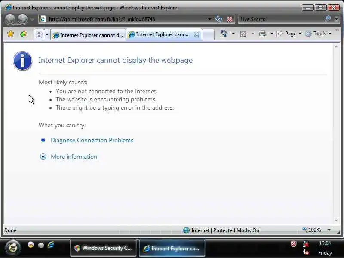Screen dimensions: 344x258
Task: Open a new blank tab
Action: coord(208,34)
